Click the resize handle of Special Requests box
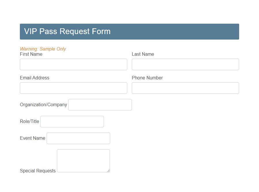The height and width of the screenshot is (192, 259). [x=109, y=171]
